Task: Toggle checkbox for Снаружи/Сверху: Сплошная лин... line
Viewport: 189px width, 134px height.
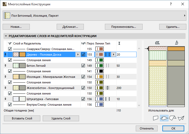Action: click(x=10, y=49)
